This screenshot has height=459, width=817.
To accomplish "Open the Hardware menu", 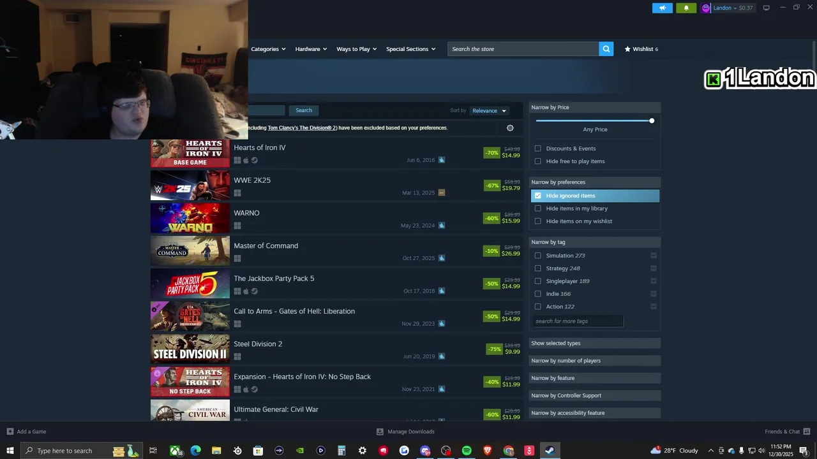I will pyautogui.click(x=311, y=49).
